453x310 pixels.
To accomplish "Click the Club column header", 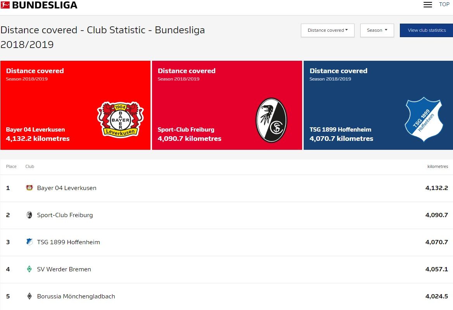I will (x=30, y=166).
